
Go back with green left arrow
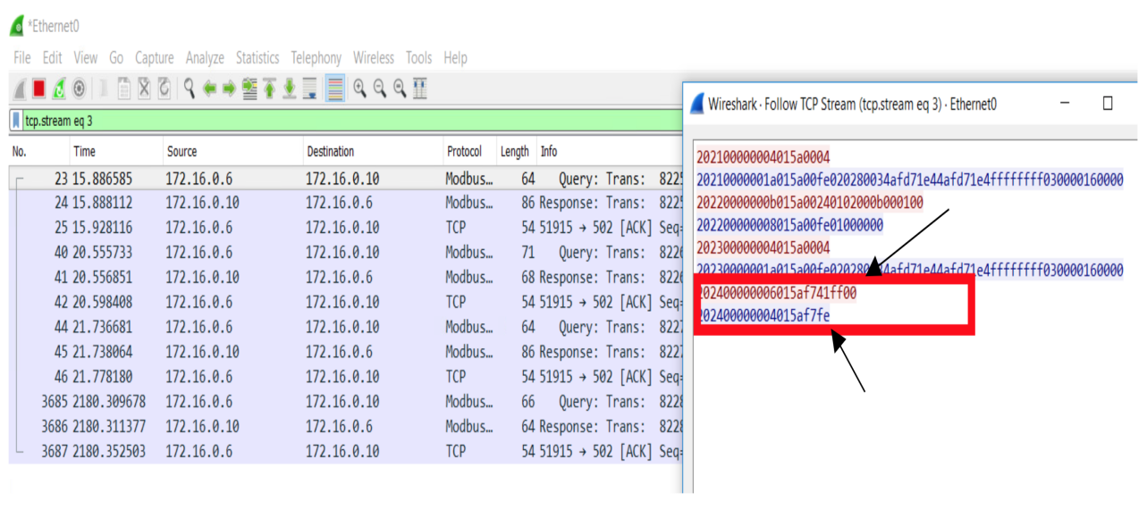(x=209, y=88)
